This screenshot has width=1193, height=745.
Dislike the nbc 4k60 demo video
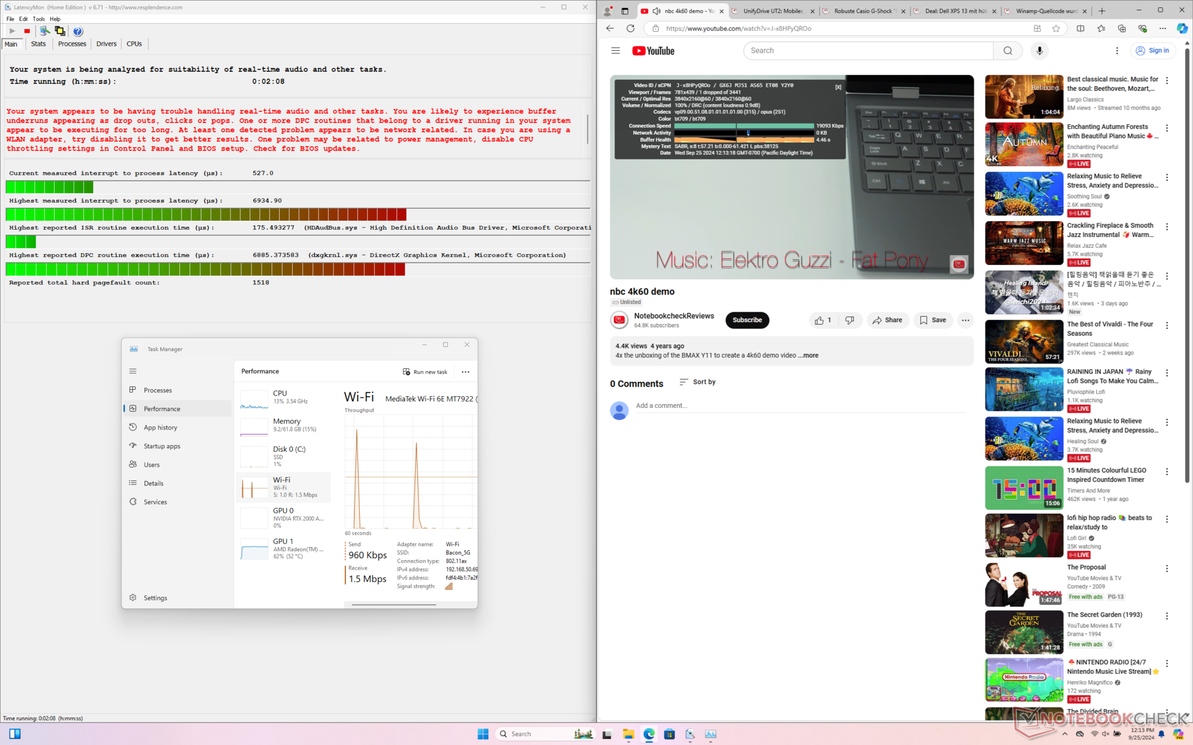coord(849,320)
